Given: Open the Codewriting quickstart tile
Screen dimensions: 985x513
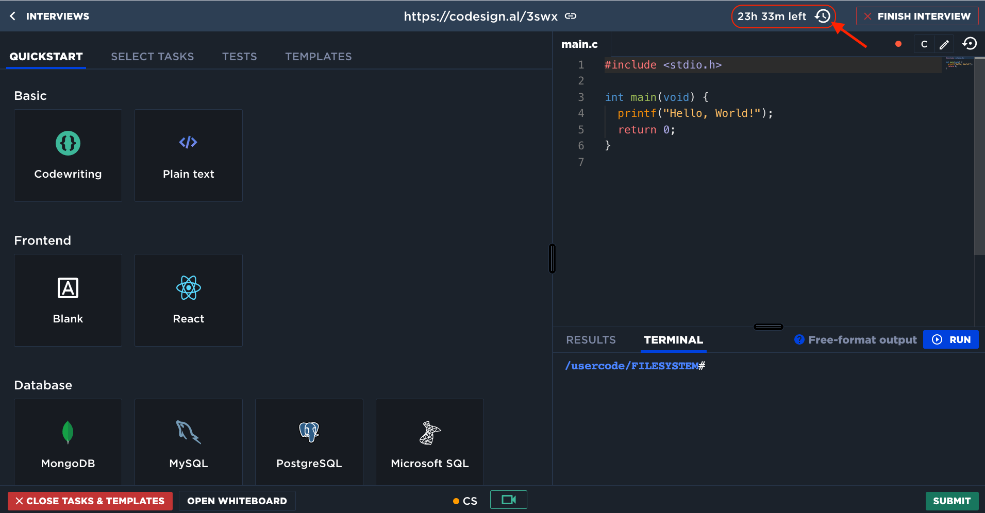Looking at the screenshot, I should 68,155.
